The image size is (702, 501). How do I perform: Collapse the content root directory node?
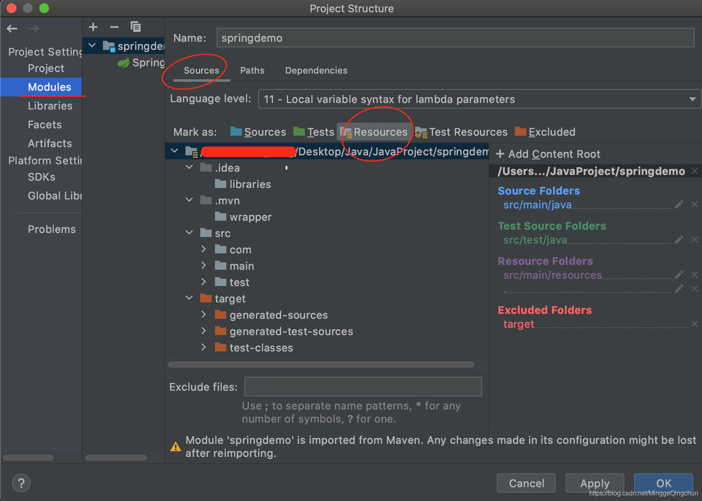(x=174, y=151)
